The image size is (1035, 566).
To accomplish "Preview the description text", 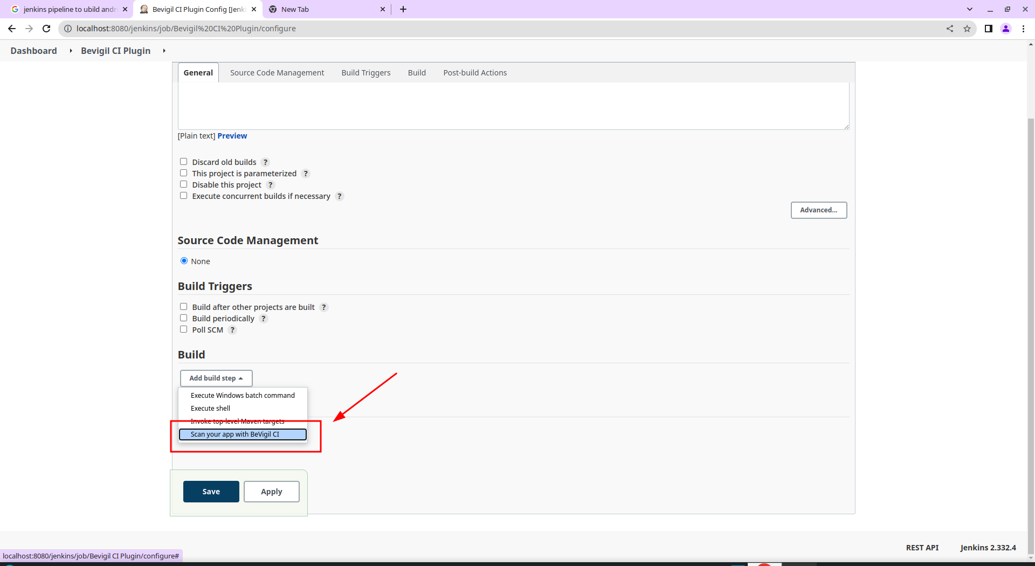I will pyautogui.click(x=232, y=136).
